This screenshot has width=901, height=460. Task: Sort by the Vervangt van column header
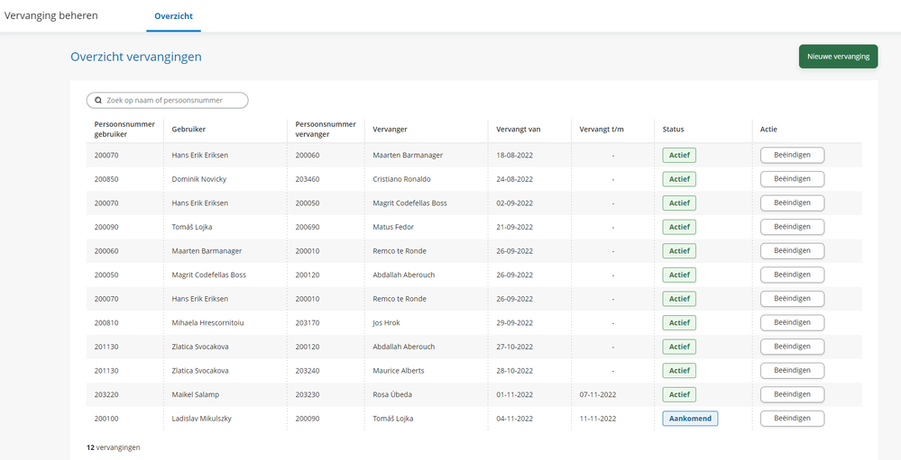[x=519, y=129]
